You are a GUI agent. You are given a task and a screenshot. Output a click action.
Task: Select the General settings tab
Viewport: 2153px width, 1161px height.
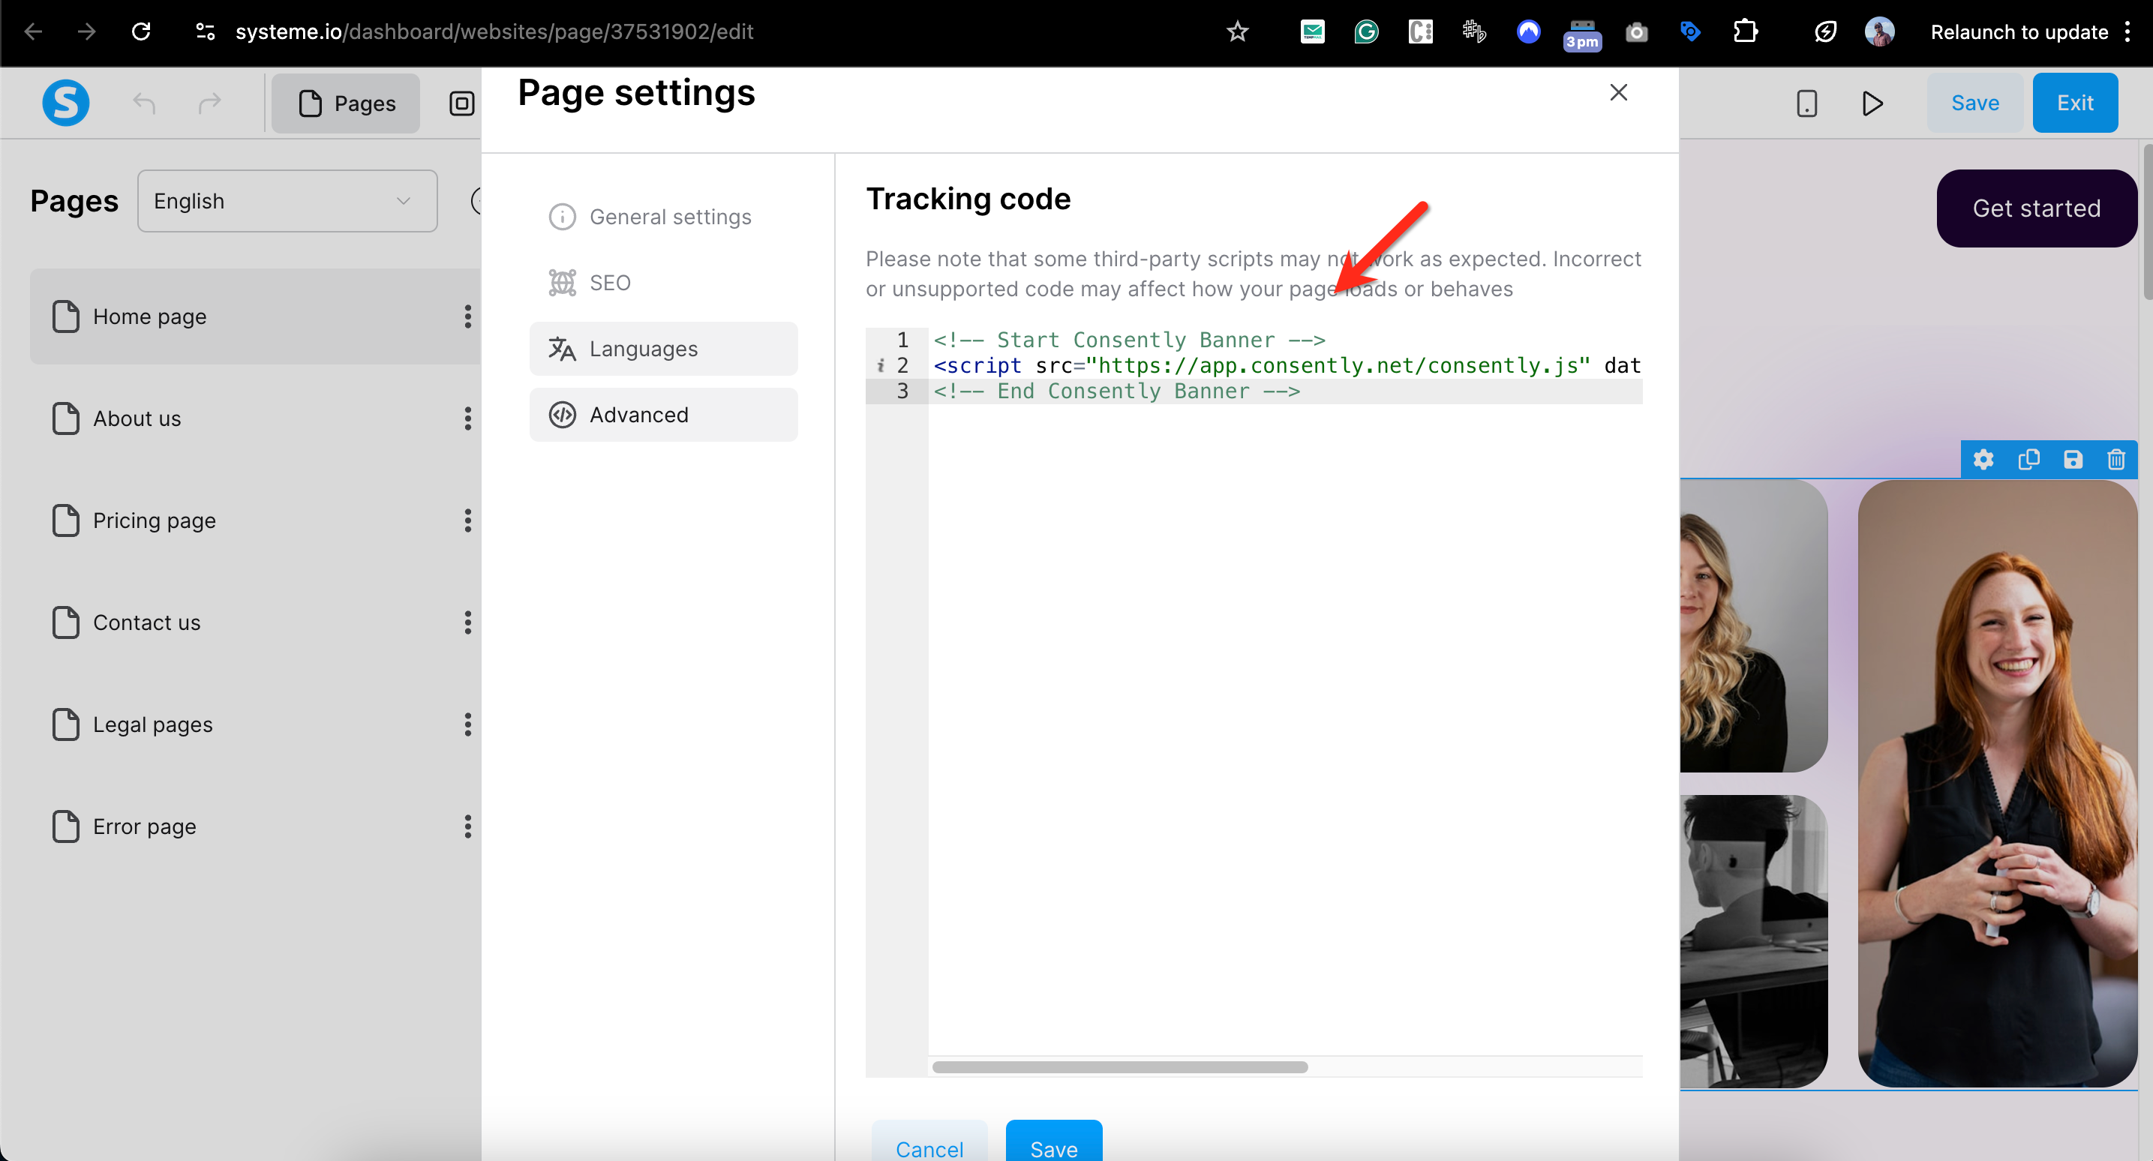669,217
